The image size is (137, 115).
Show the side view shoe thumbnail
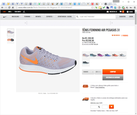tap(11, 32)
